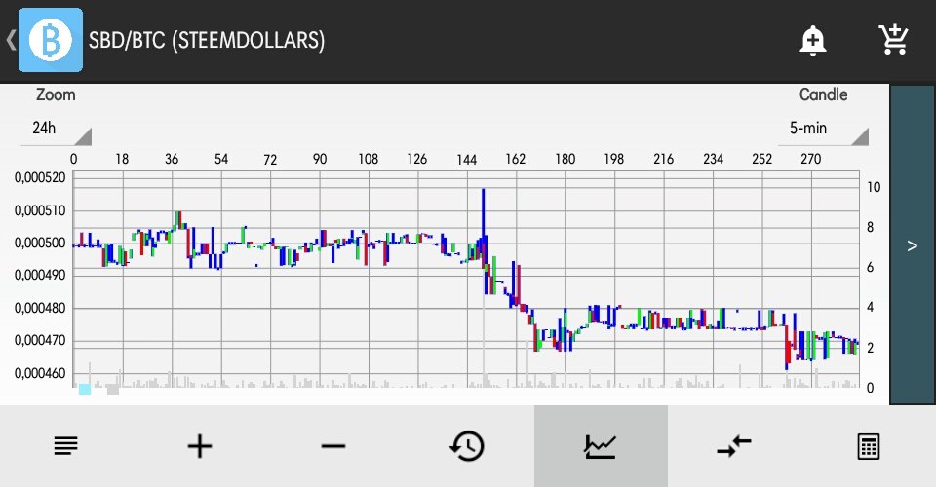The image size is (936, 487).
Task: Open the 24h zoom dropdown
Action: [57, 130]
